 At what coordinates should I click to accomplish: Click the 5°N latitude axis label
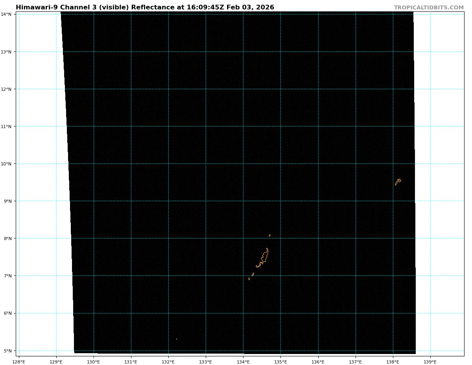tap(8, 351)
